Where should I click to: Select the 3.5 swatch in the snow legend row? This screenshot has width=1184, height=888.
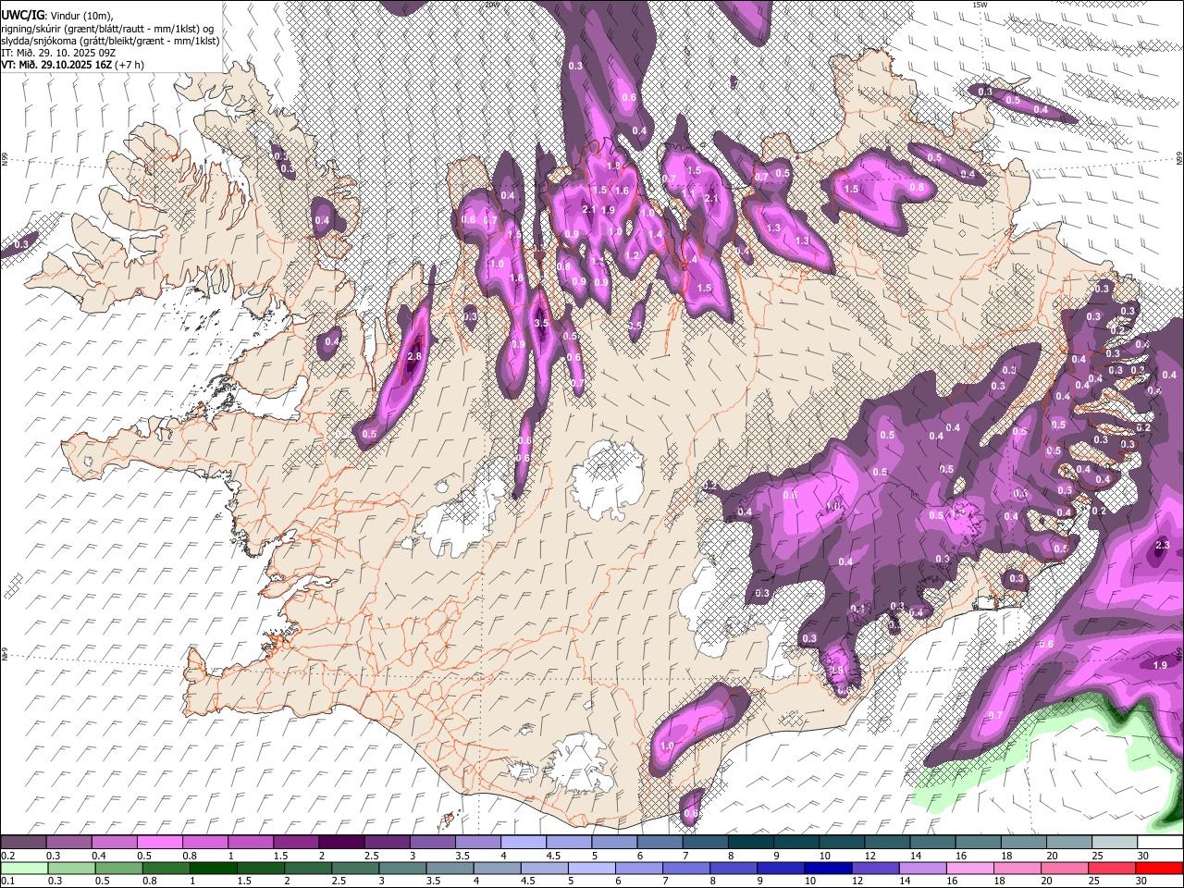click(x=477, y=842)
